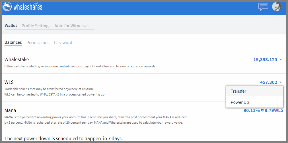Open the Password sub-tab
This screenshot has height=143, width=288.
click(x=63, y=43)
